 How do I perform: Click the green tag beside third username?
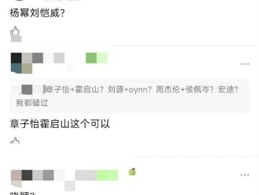point(107,175)
